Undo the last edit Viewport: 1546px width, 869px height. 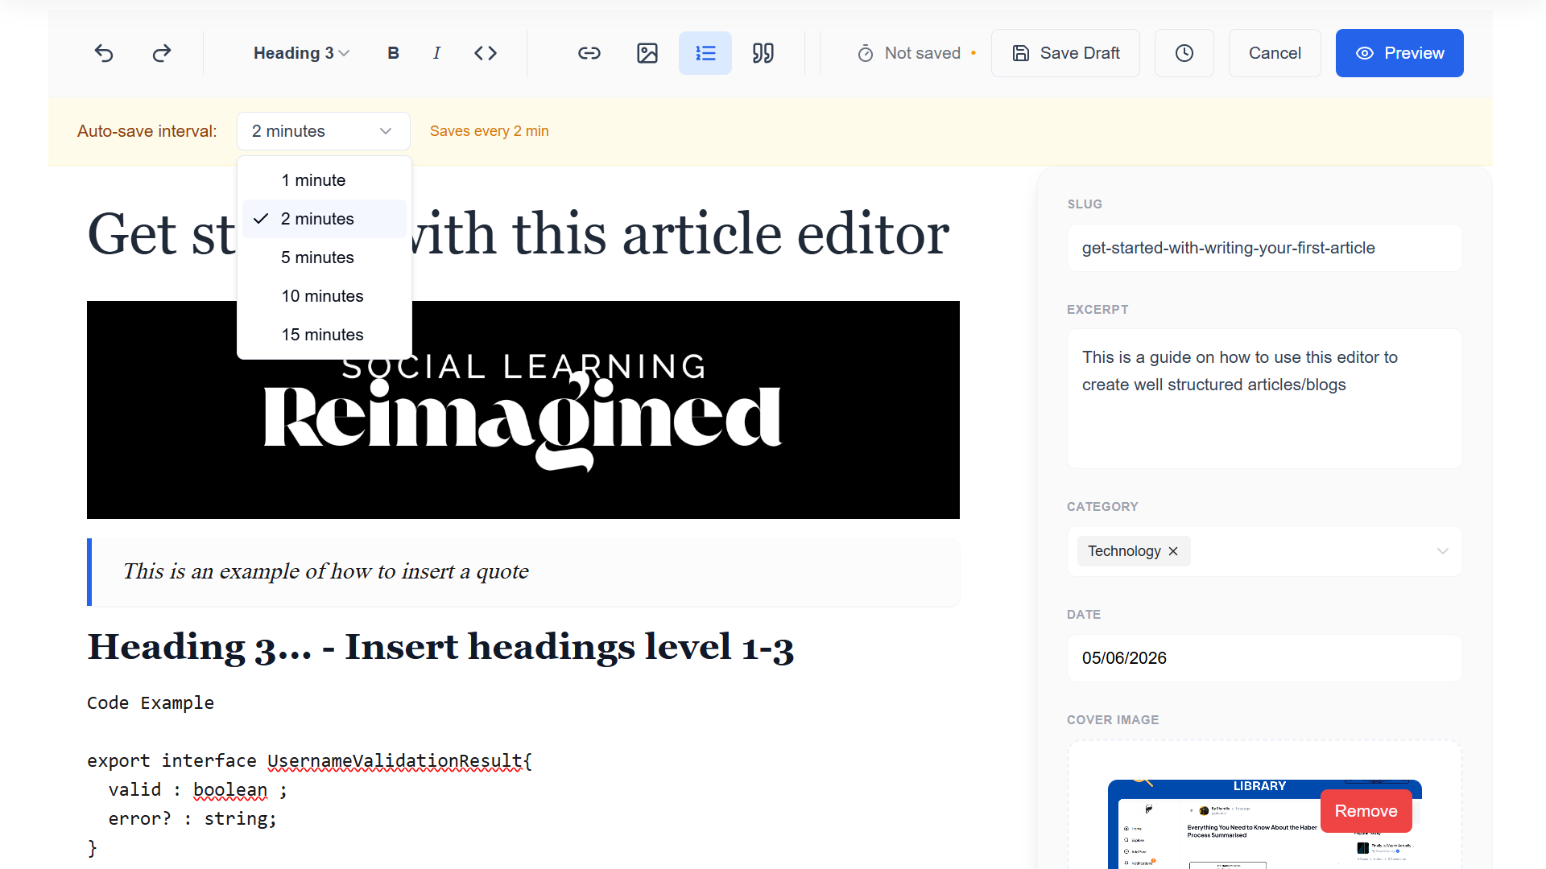click(104, 53)
